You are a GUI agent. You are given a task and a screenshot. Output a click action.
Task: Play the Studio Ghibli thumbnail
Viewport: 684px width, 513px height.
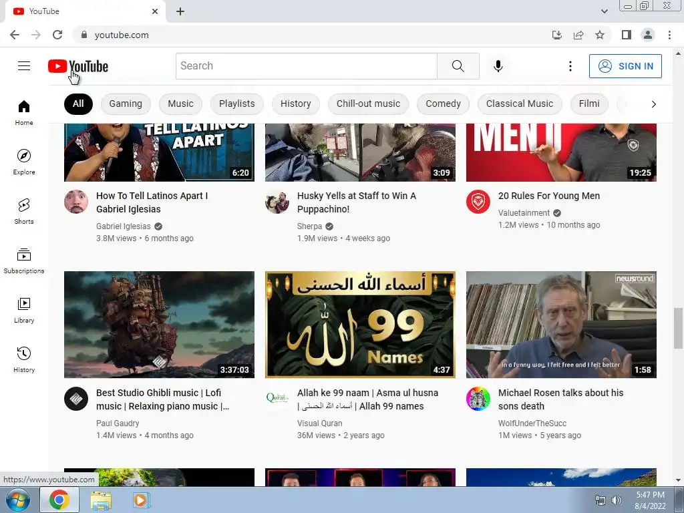(159, 325)
